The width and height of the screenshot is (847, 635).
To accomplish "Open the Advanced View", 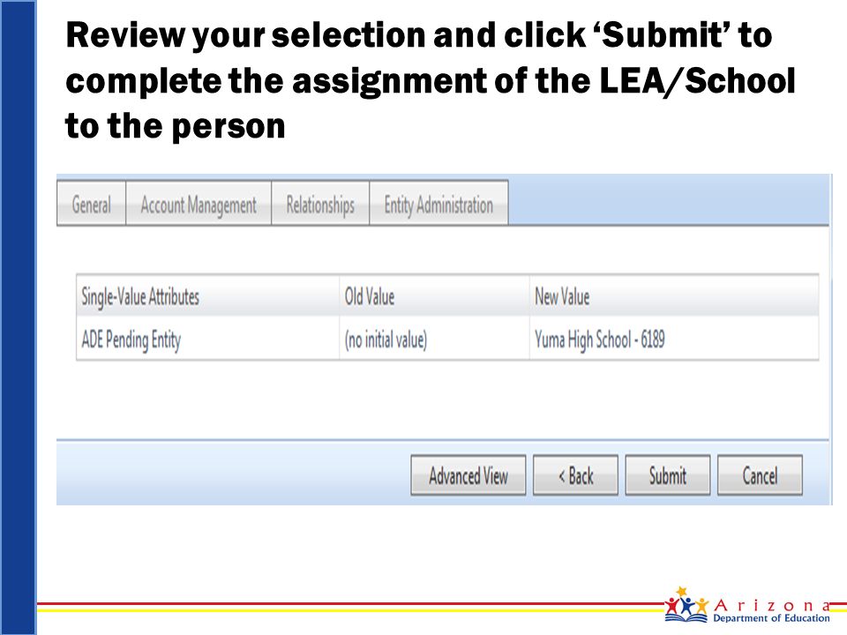I will tap(468, 475).
